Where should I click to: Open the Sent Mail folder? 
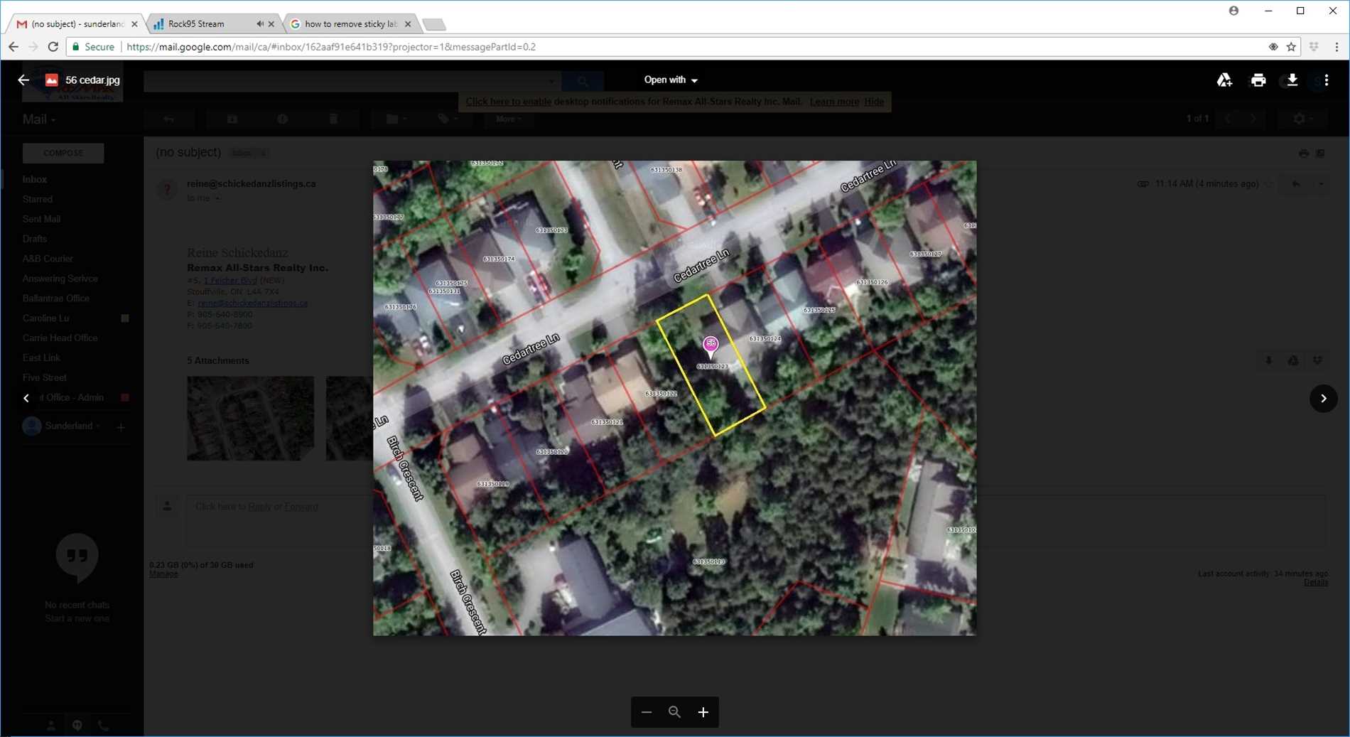[41, 220]
